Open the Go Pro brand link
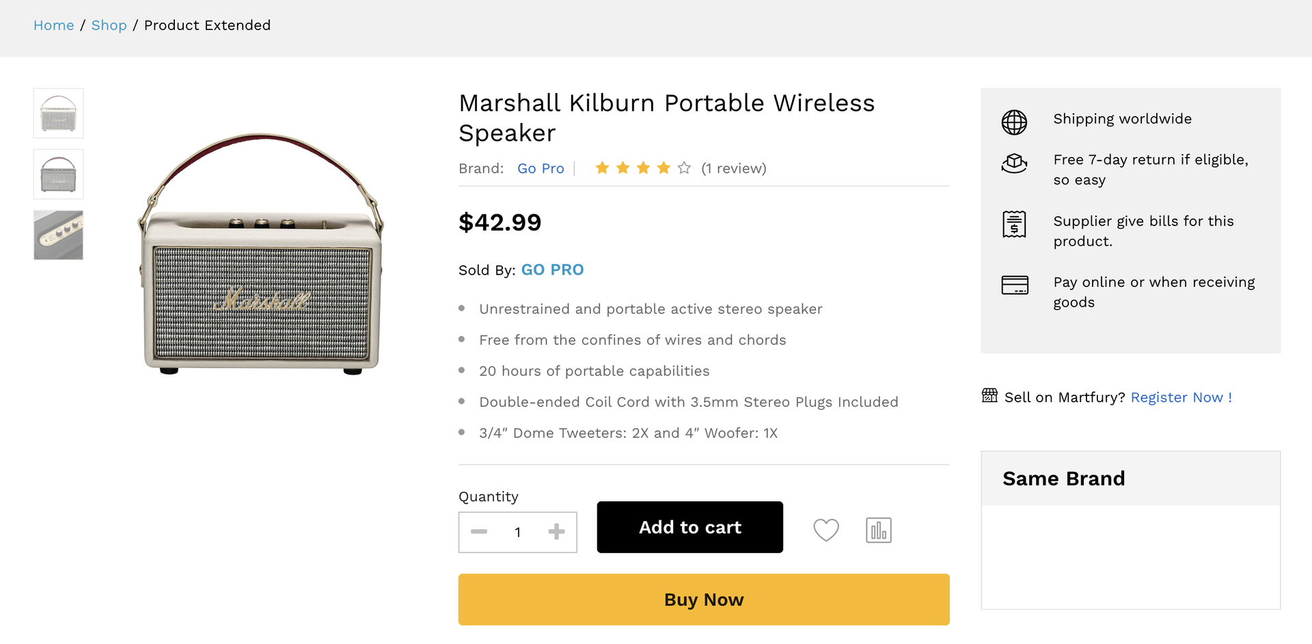Screen dimensions: 1312x644 tap(541, 169)
